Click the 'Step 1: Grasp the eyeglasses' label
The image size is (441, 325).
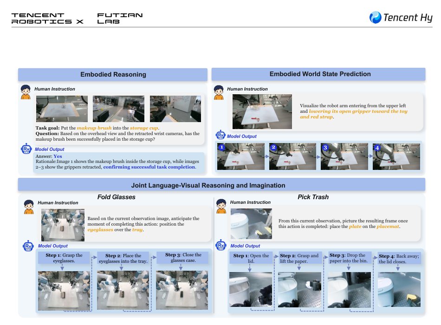[x=64, y=258]
